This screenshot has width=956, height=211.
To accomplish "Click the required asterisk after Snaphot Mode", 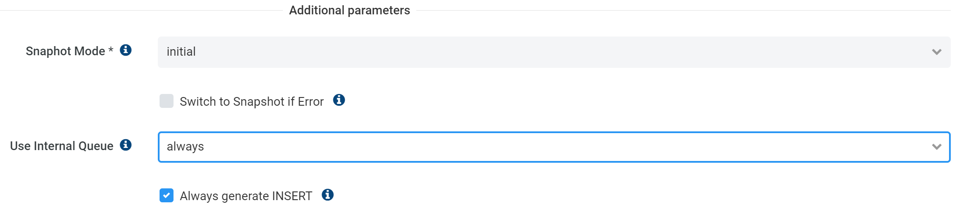I will click(111, 50).
